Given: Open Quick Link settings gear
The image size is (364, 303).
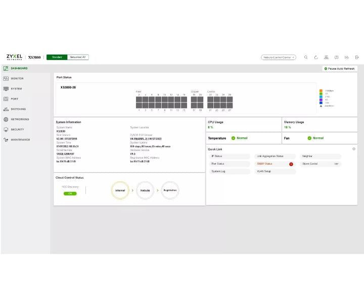Looking at the screenshot, I should pyautogui.click(x=354, y=149).
